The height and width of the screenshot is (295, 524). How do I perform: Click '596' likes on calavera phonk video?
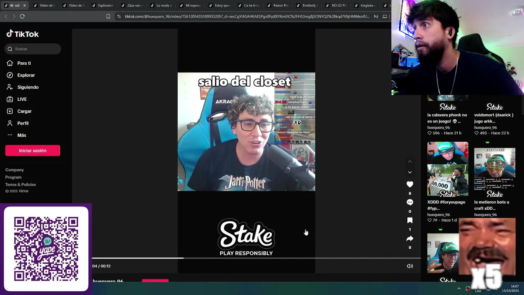coord(434,133)
